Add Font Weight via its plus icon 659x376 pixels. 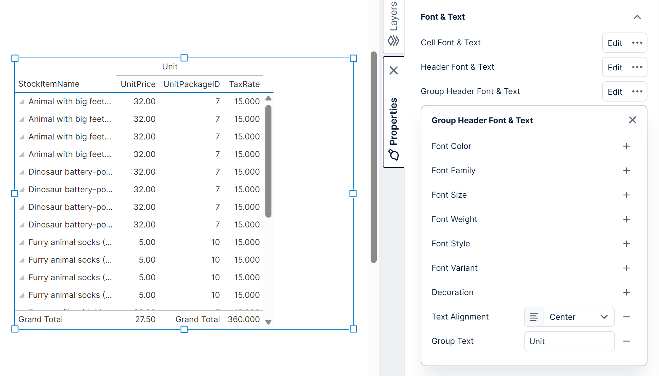(x=626, y=219)
